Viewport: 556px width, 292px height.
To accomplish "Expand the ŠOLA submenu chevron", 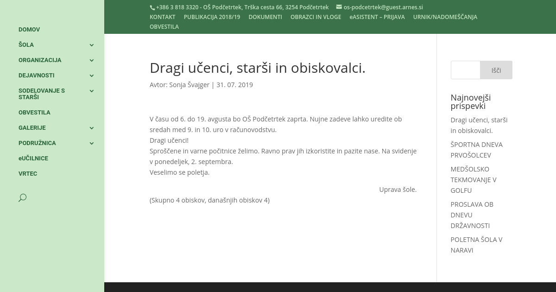I will [x=92, y=45].
